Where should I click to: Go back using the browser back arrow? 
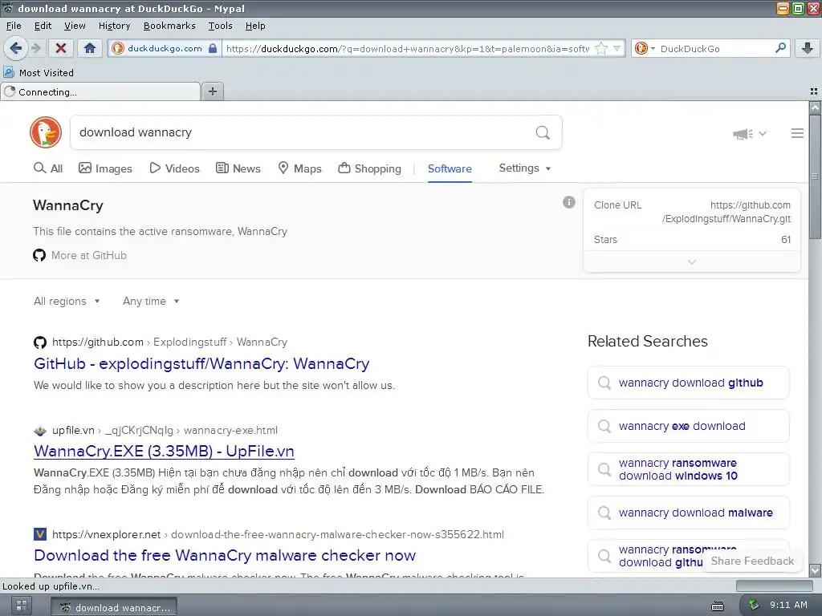16,48
